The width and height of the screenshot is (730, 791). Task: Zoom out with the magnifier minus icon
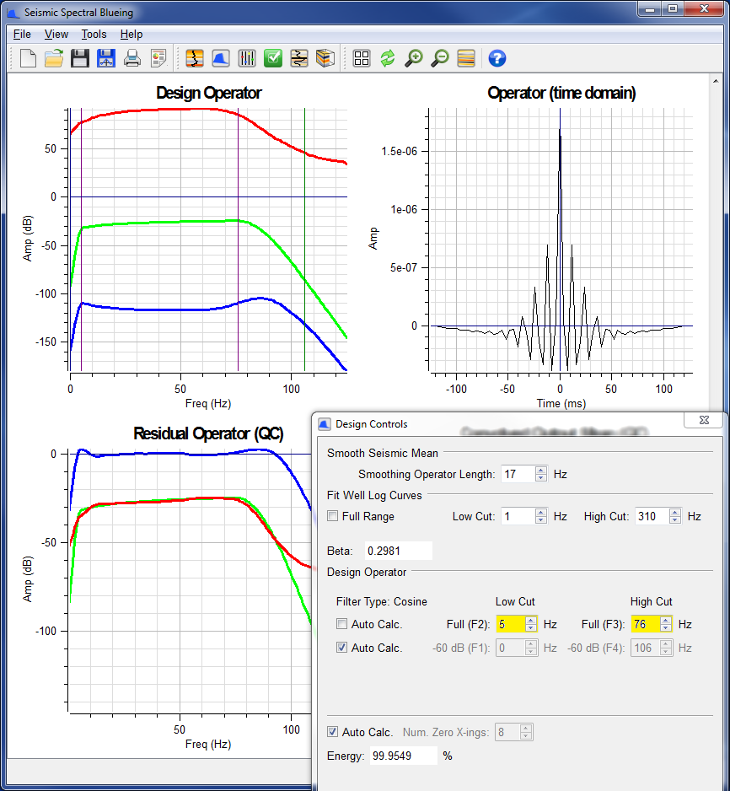click(440, 58)
